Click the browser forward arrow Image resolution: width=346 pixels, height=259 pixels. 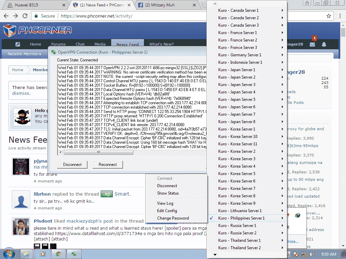tap(16, 16)
